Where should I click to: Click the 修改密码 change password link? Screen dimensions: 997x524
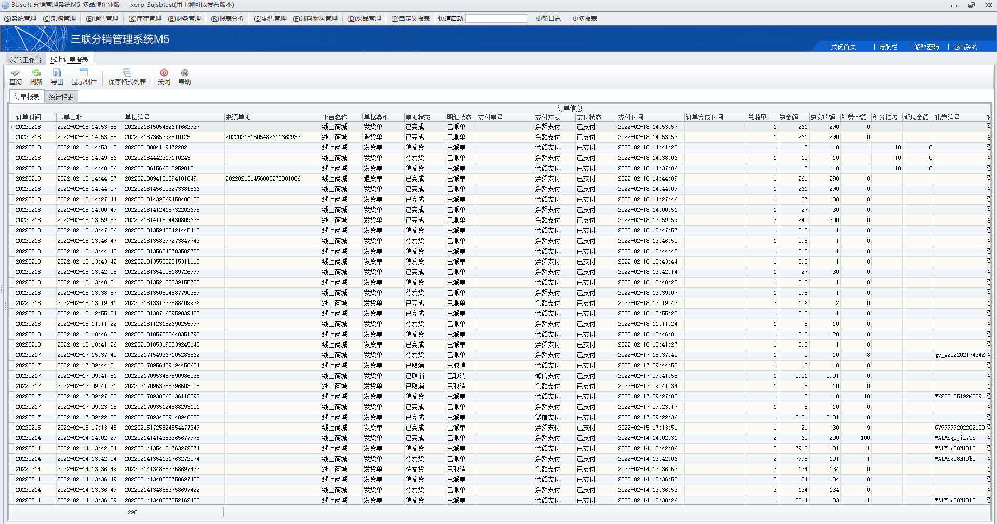(926, 47)
